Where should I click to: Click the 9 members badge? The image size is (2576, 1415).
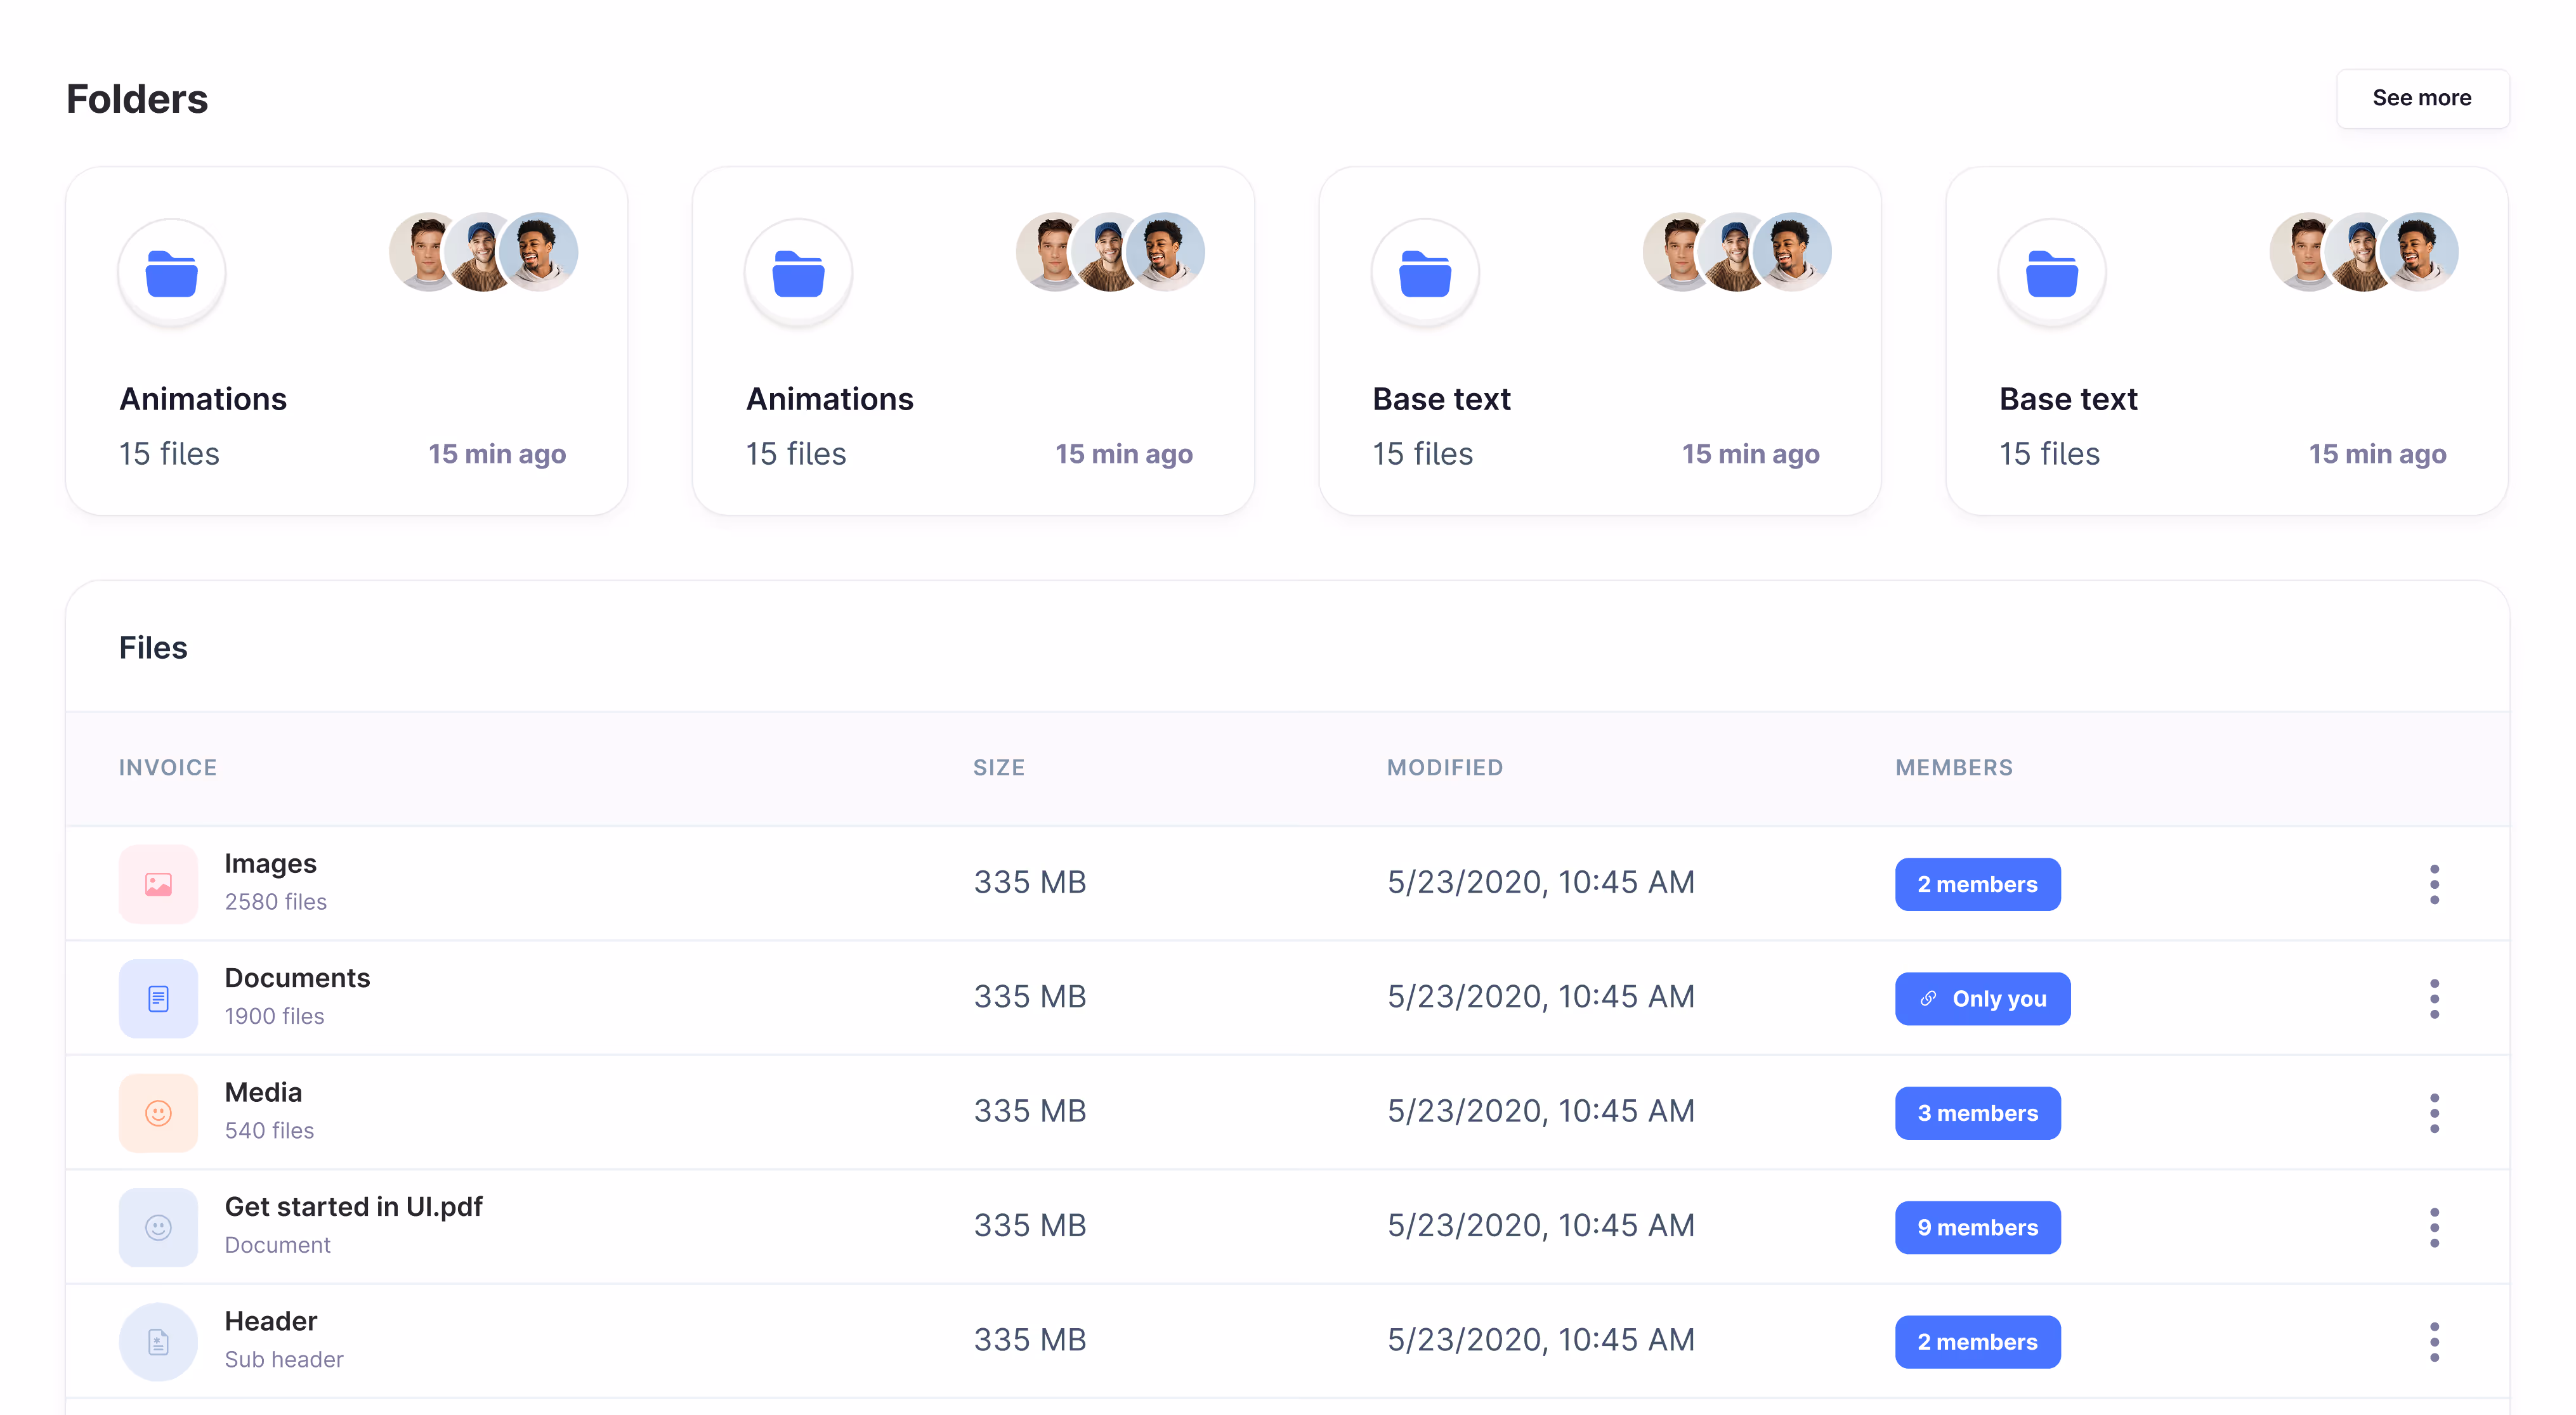tap(1977, 1227)
